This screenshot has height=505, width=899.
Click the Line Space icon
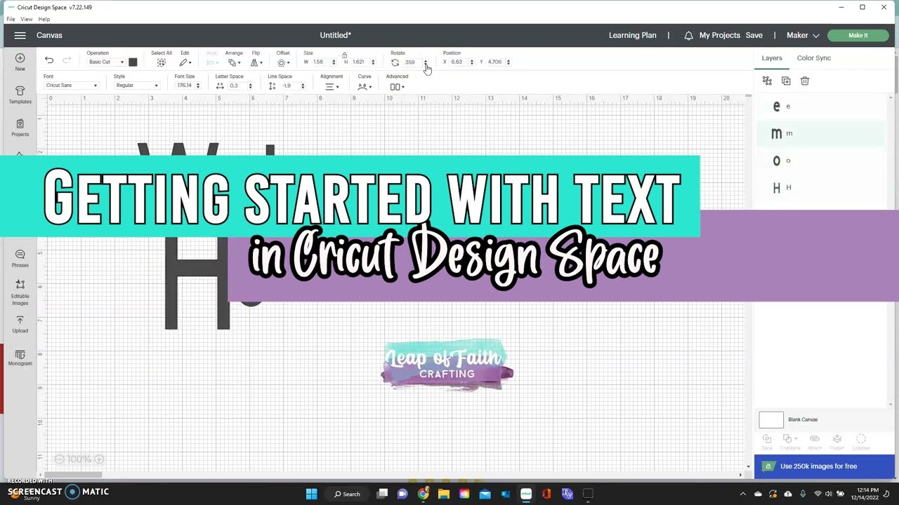[x=272, y=86]
